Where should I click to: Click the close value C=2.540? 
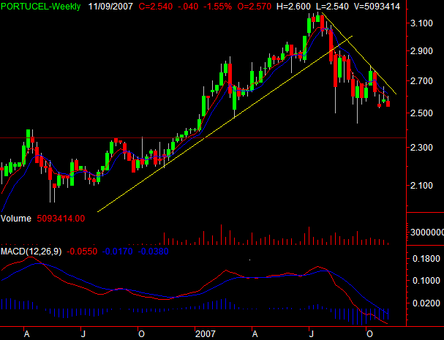coord(156,7)
